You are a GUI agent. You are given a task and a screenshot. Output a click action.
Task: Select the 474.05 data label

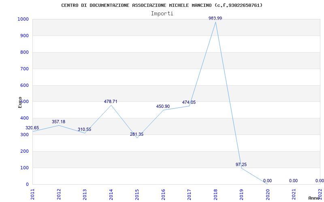189,103
